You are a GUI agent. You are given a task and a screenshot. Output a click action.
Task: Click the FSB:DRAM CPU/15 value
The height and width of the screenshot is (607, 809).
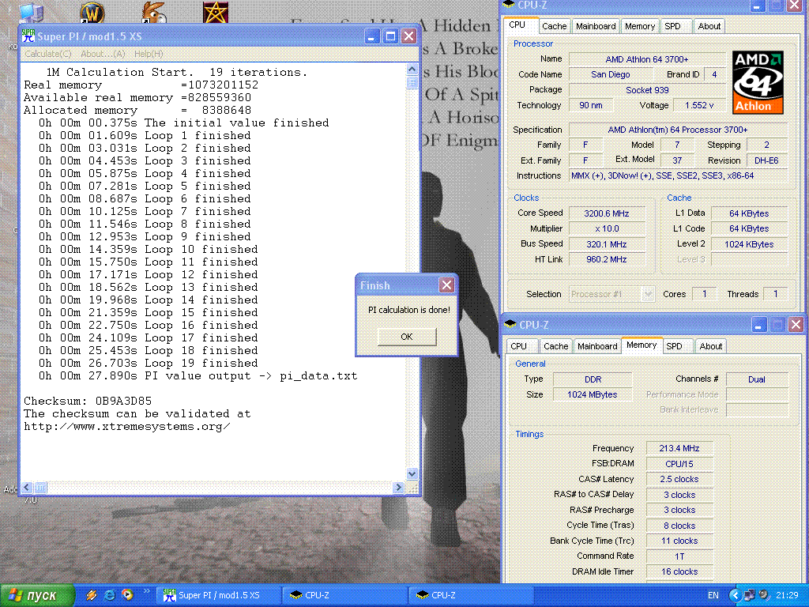click(x=679, y=463)
